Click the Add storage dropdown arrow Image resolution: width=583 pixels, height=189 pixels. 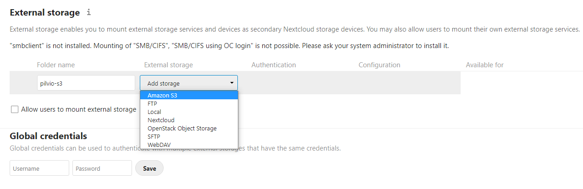point(232,83)
